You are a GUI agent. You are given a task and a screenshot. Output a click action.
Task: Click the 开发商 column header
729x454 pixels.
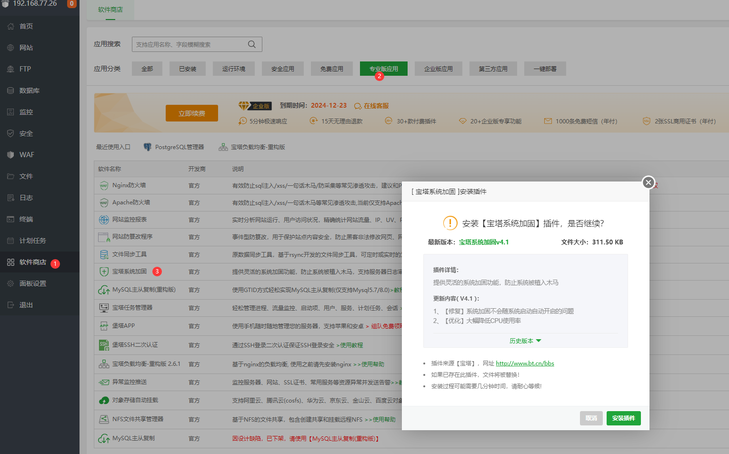tap(197, 169)
